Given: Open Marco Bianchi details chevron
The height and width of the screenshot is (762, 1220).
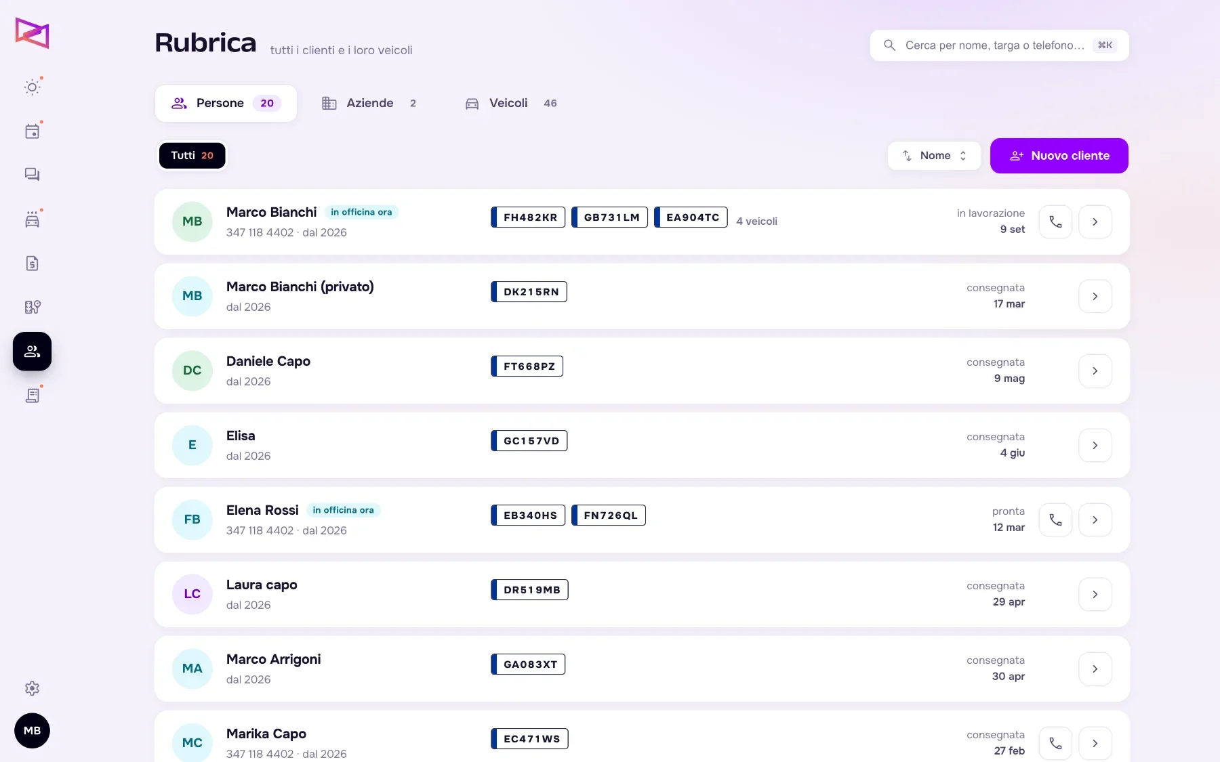Looking at the screenshot, I should tap(1095, 221).
